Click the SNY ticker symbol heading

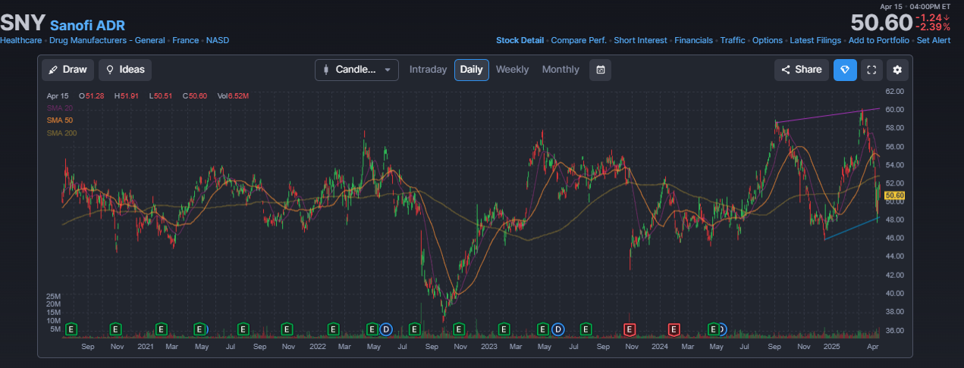click(x=22, y=23)
